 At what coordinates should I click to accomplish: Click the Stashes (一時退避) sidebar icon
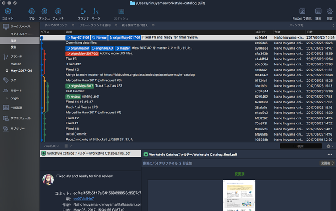[6, 108]
